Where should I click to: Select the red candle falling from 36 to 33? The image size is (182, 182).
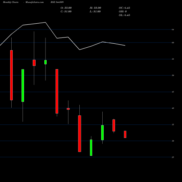[x=114, y=125]
